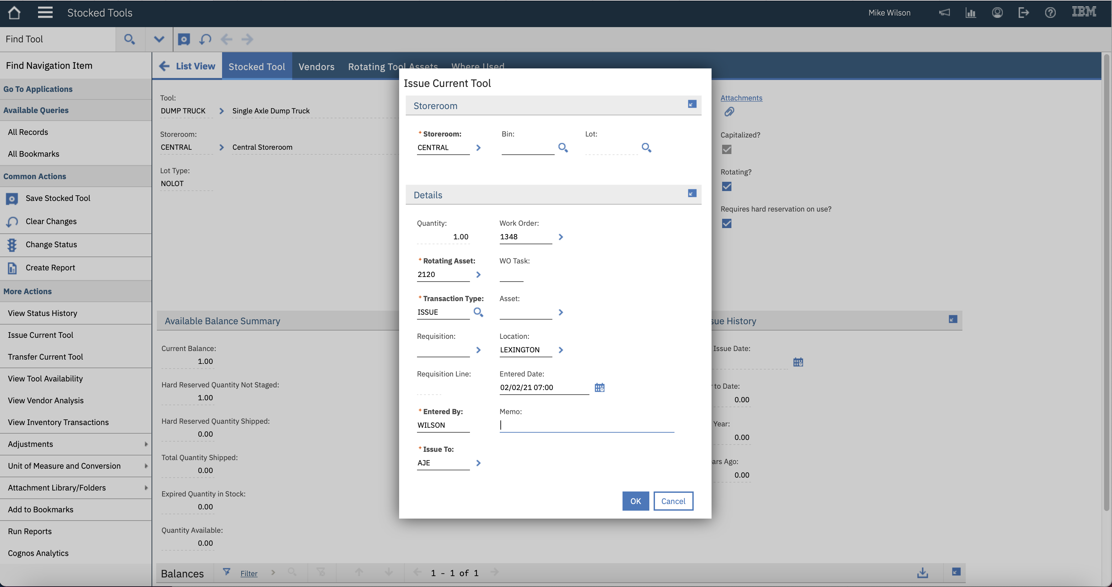
Task: Click the Save Stocked Tool toolbar icon
Action: point(184,39)
